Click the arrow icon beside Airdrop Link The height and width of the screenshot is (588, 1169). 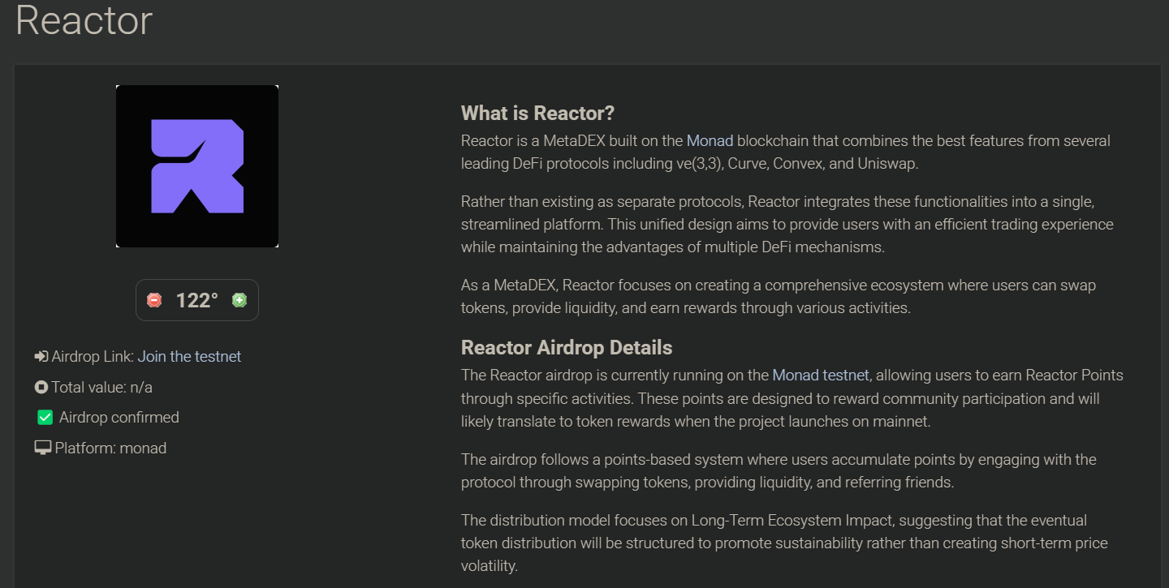(41, 356)
